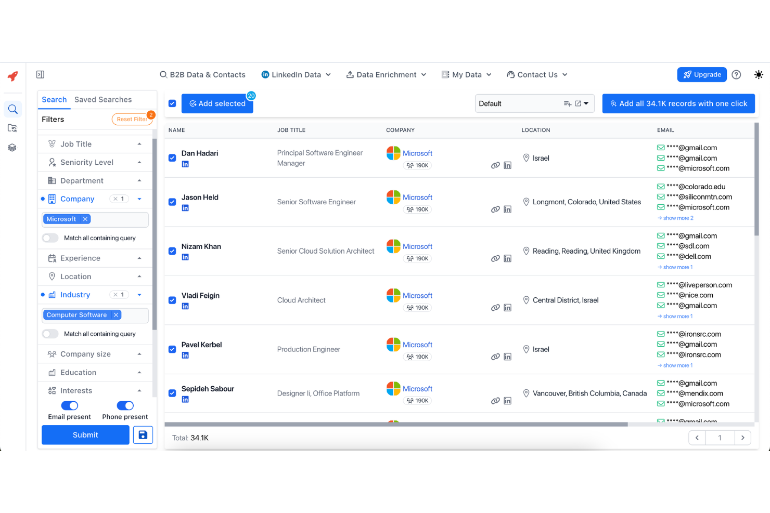
Task: Switch to the Saved Searches tab
Action: (102, 99)
